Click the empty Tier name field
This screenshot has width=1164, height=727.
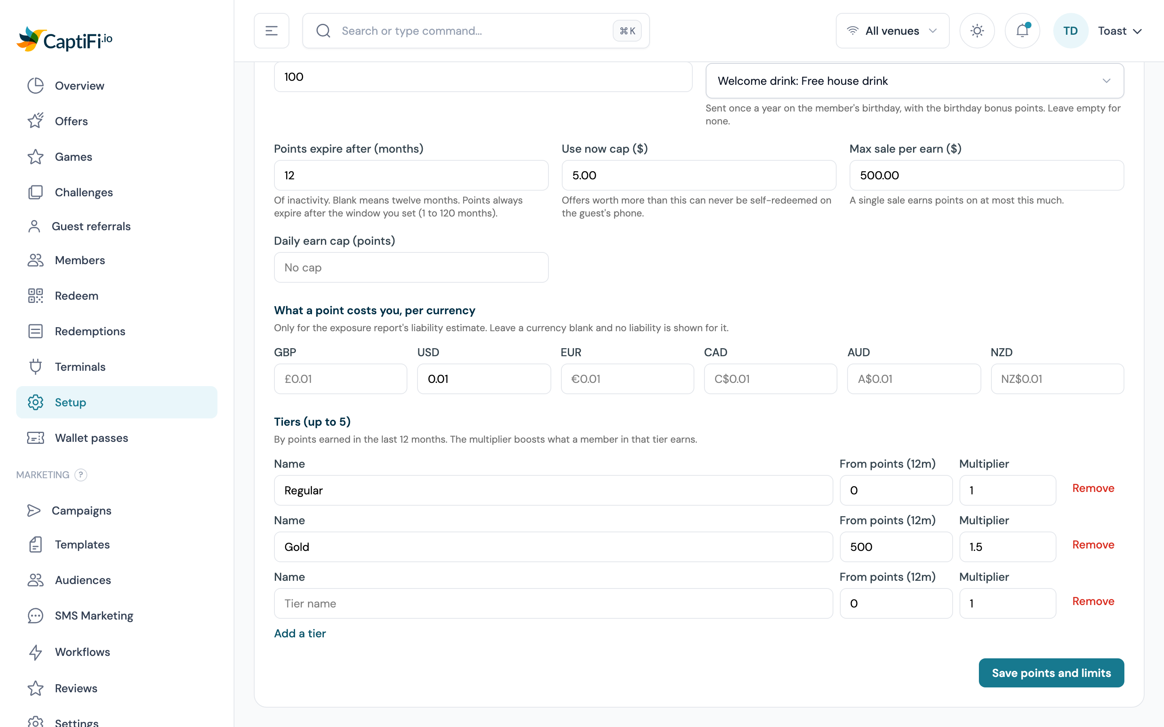(x=553, y=603)
